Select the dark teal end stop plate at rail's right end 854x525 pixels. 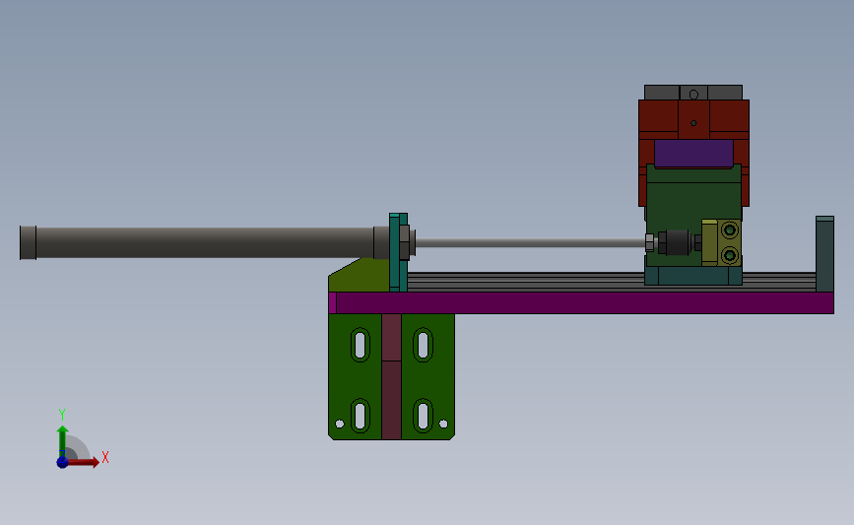(x=824, y=254)
